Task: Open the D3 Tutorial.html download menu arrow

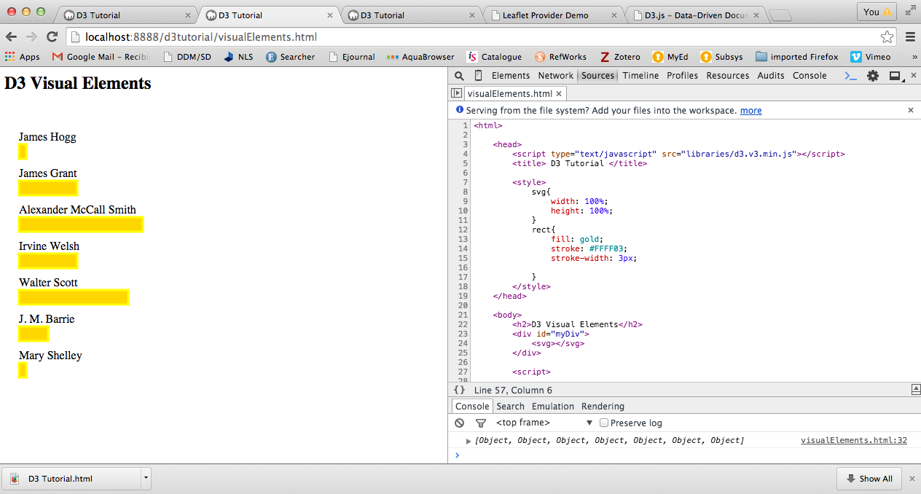Action: coord(146,479)
